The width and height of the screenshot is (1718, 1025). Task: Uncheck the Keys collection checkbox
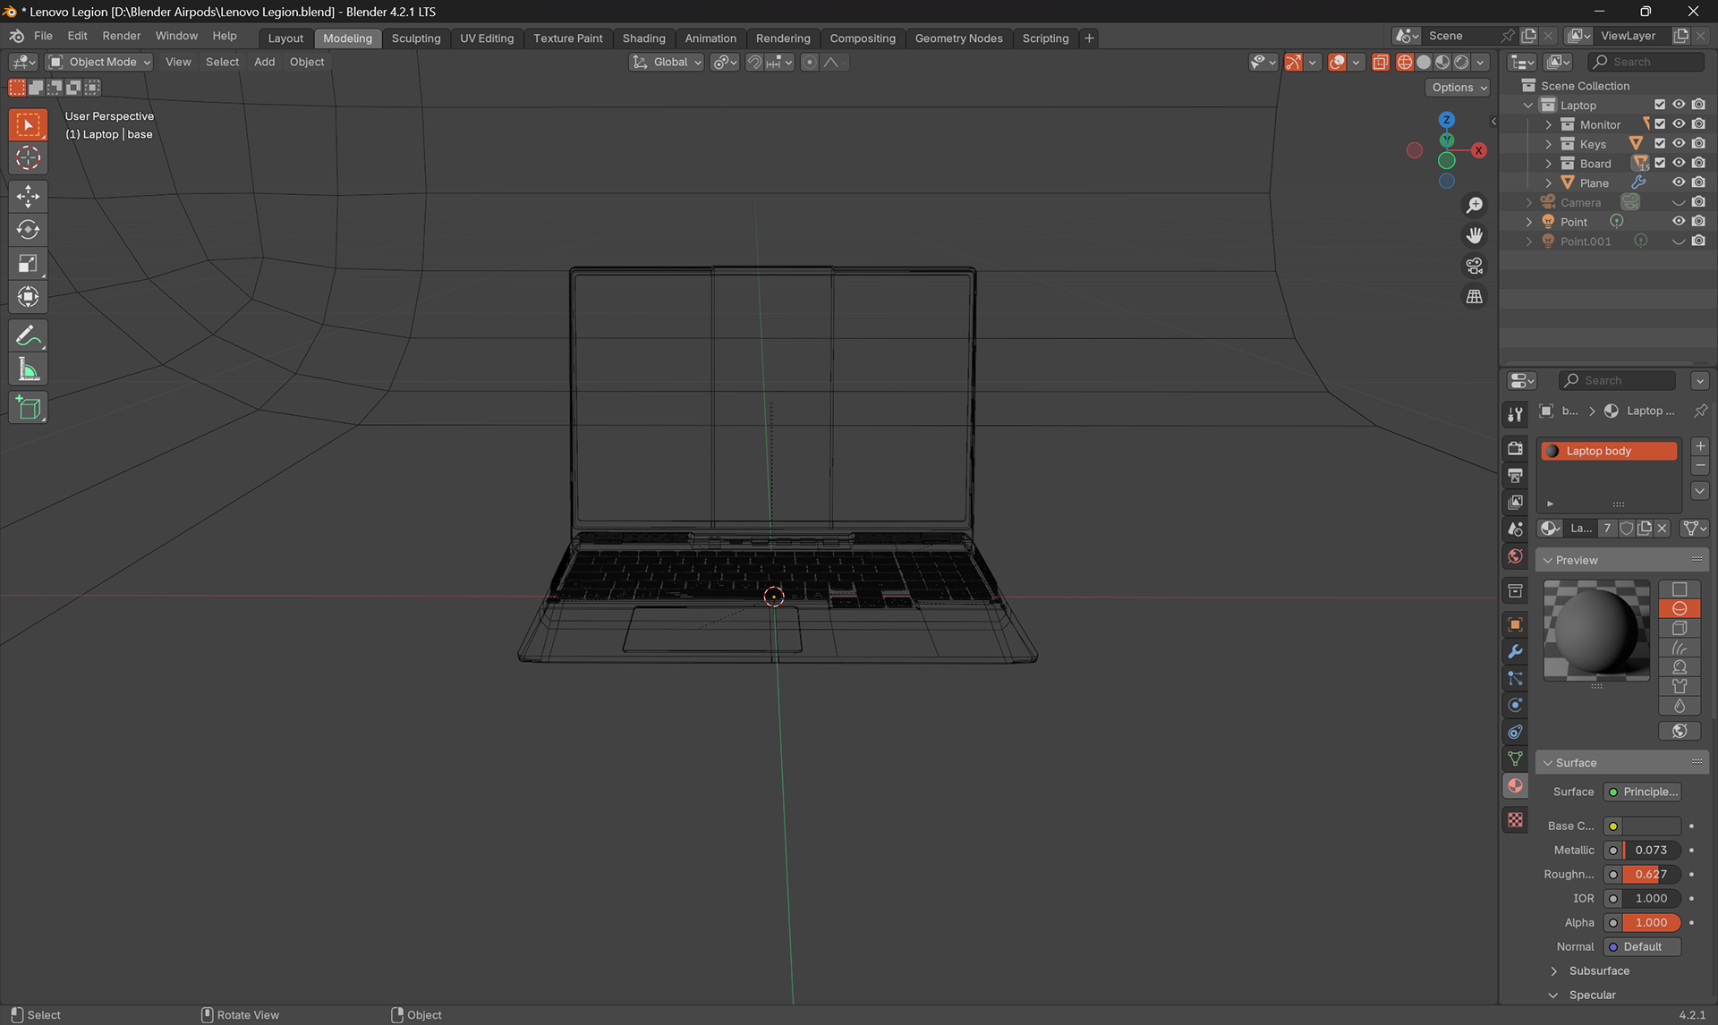click(x=1660, y=144)
